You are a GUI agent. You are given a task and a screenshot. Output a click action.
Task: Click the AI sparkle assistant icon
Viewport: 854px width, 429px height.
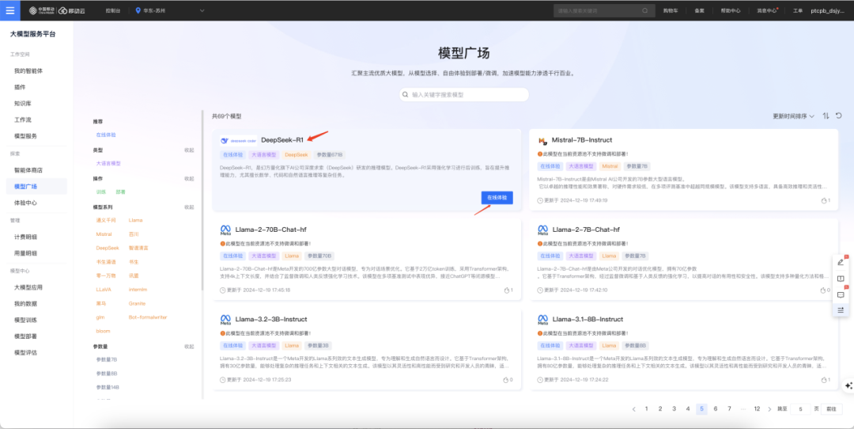coord(848,385)
